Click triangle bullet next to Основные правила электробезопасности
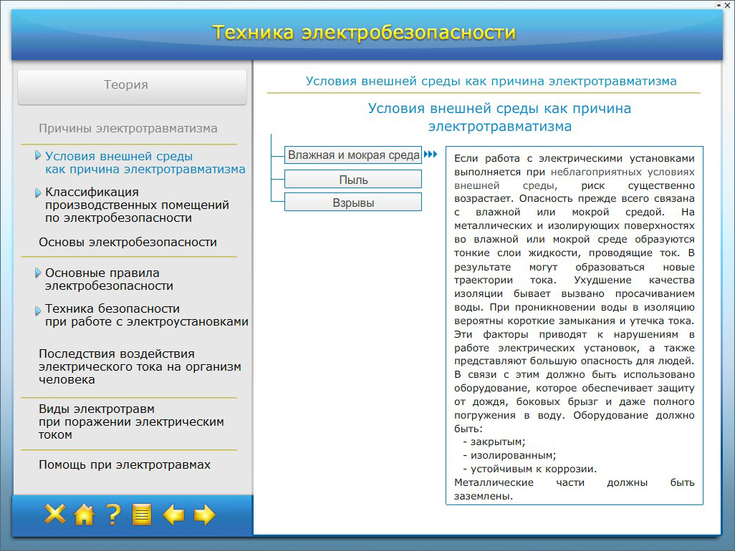 38,273
